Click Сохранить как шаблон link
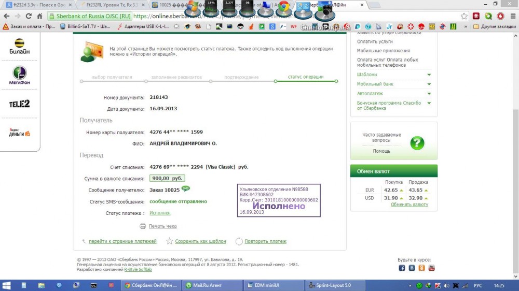 click(x=200, y=241)
